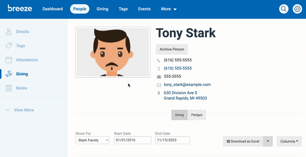Click the Attendance calendar icon in sidebar
This screenshot has width=306, height=157.
[9, 60]
